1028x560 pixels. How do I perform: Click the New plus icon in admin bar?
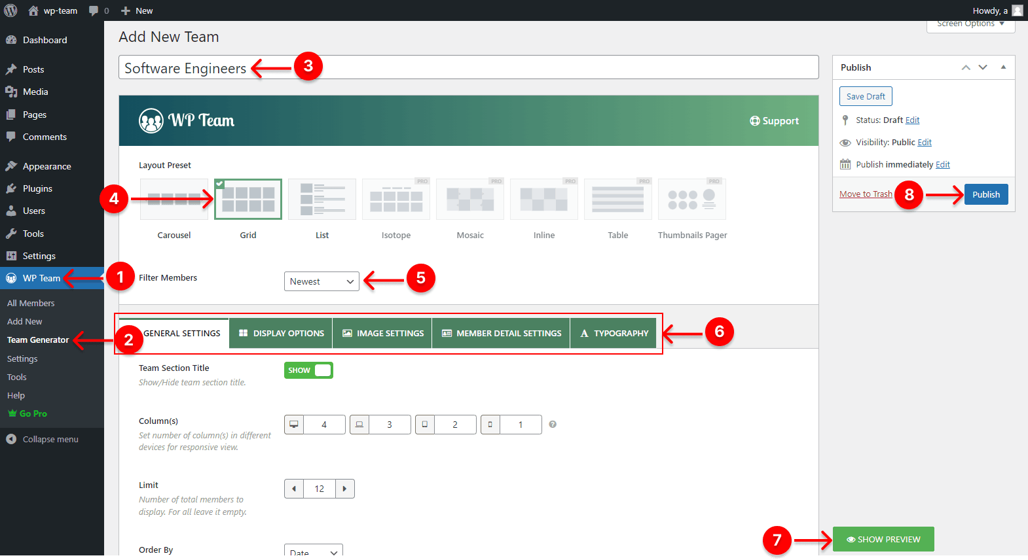(126, 10)
